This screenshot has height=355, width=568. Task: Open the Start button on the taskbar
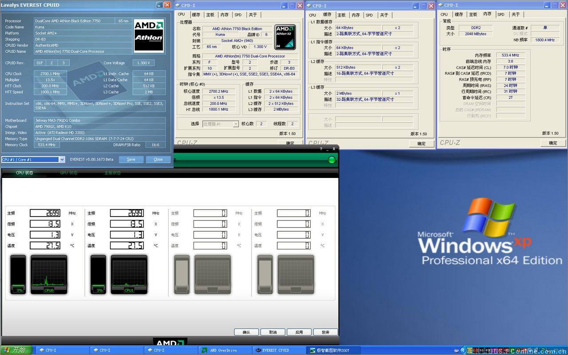click(16, 350)
